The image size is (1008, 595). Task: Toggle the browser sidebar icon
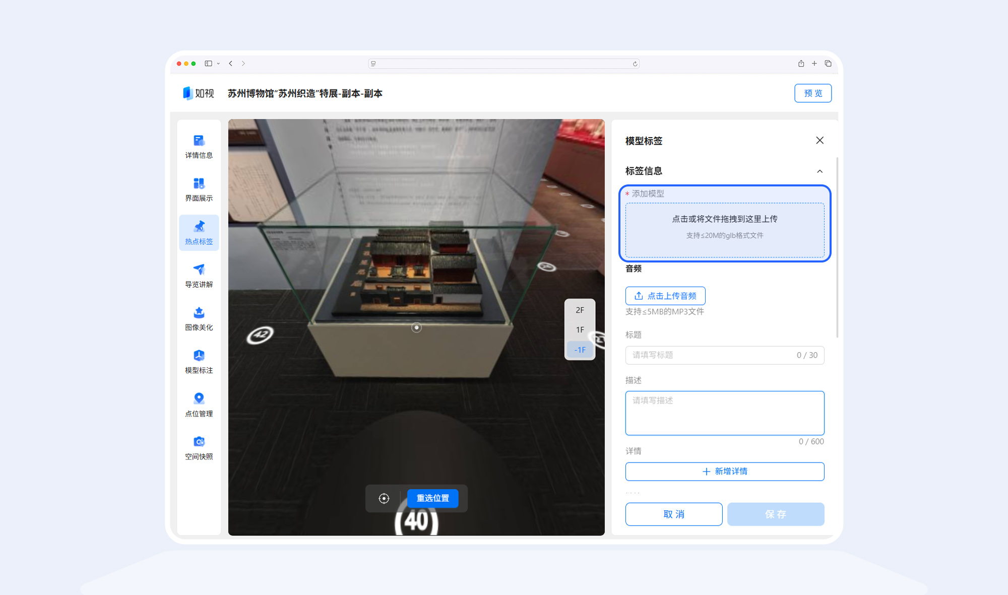click(x=208, y=63)
